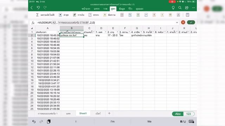This screenshot has width=225, height=126.
Task: Tap the back arrow in Excel header
Action: [32, 8]
